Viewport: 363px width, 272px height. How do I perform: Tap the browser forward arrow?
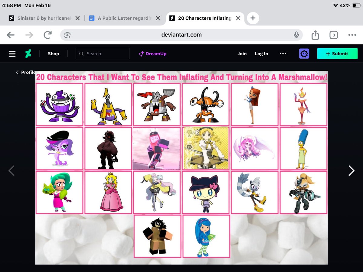29,35
